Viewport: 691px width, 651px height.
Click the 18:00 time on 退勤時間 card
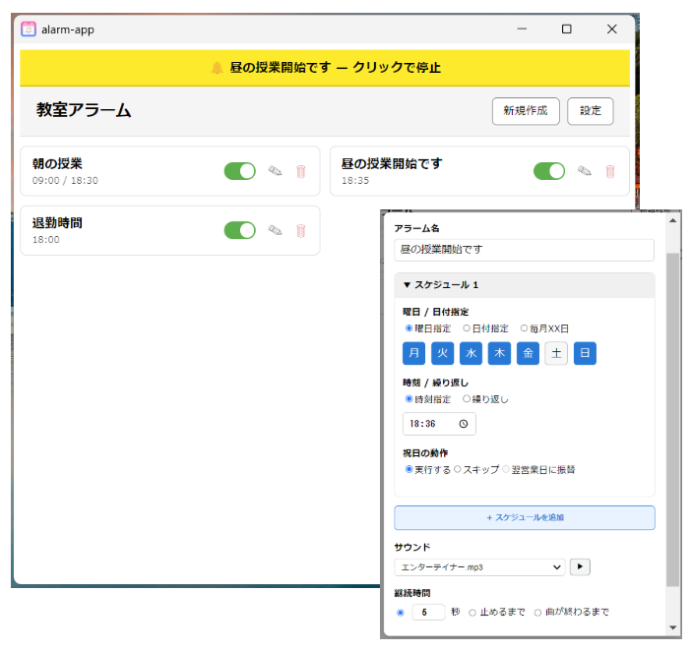tap(46, 240)
